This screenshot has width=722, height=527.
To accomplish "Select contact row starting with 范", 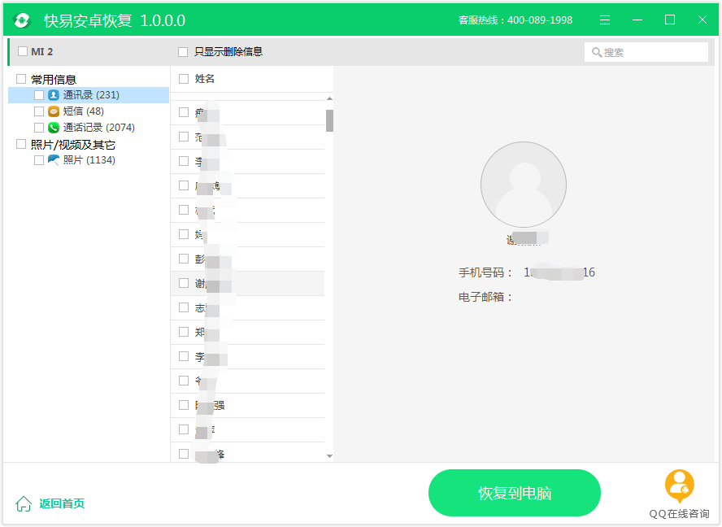I will (x=248, y=137).
